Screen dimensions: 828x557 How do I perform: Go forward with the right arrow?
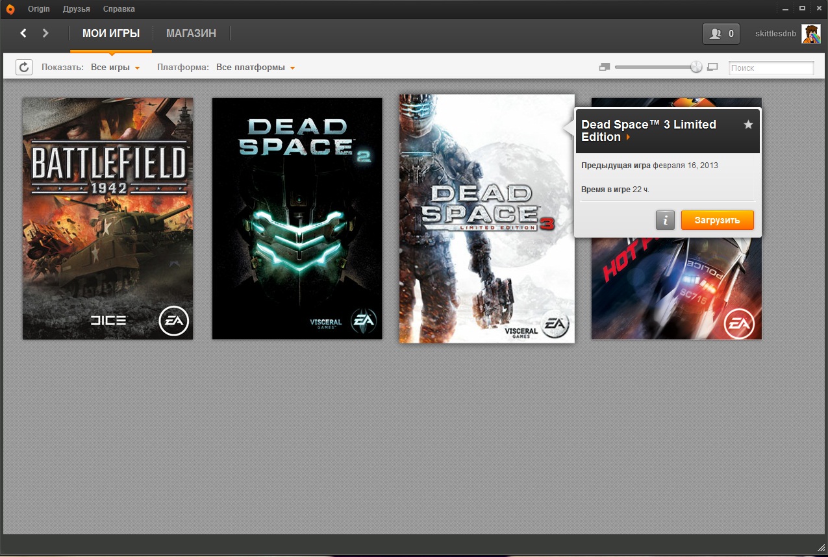coord(45,33)
